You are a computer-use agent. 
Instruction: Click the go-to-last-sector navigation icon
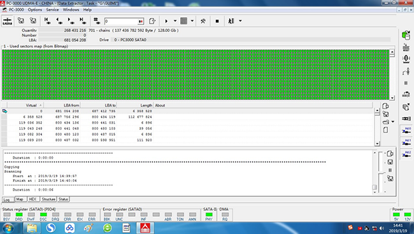[x=83, y=21]
